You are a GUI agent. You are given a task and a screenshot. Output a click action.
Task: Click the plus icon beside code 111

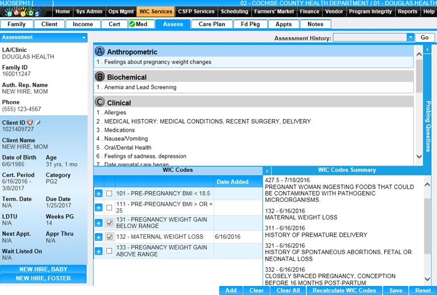tap(98, 208)
